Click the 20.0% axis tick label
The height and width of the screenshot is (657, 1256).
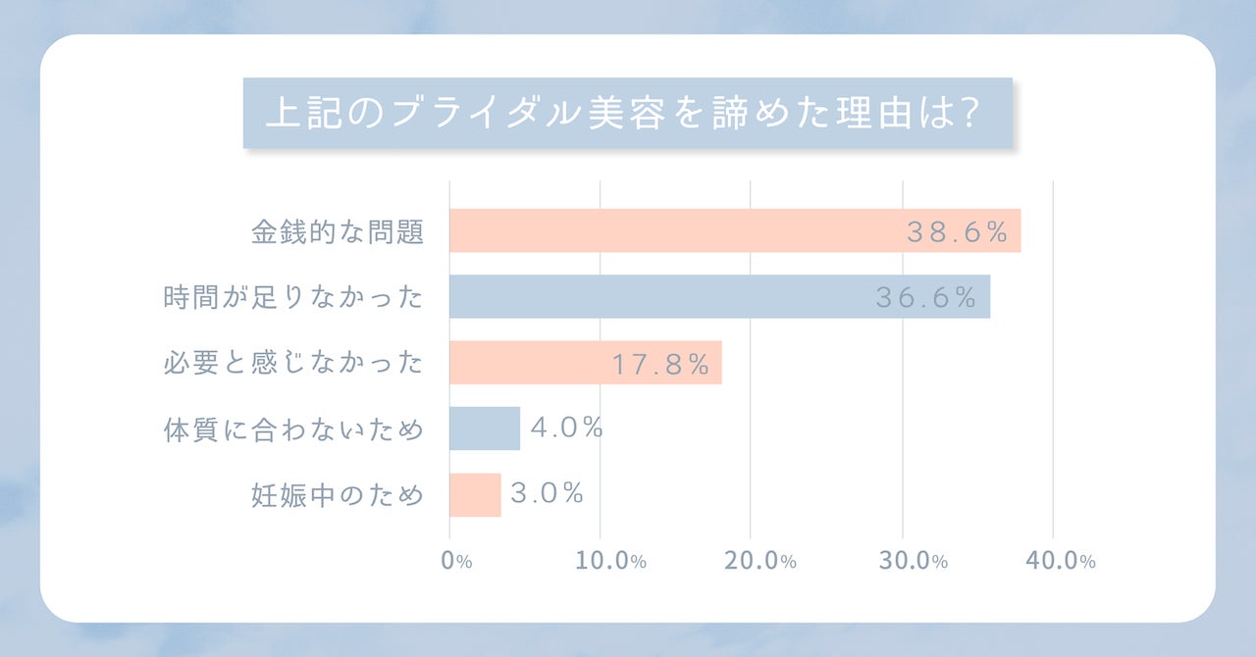point(759,562)
